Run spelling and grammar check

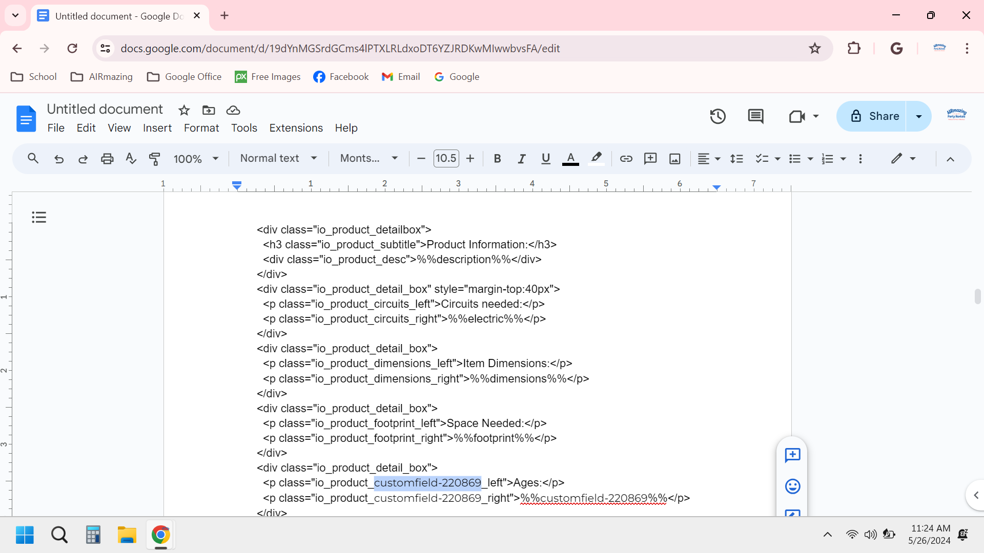click(x=131, y=159)
